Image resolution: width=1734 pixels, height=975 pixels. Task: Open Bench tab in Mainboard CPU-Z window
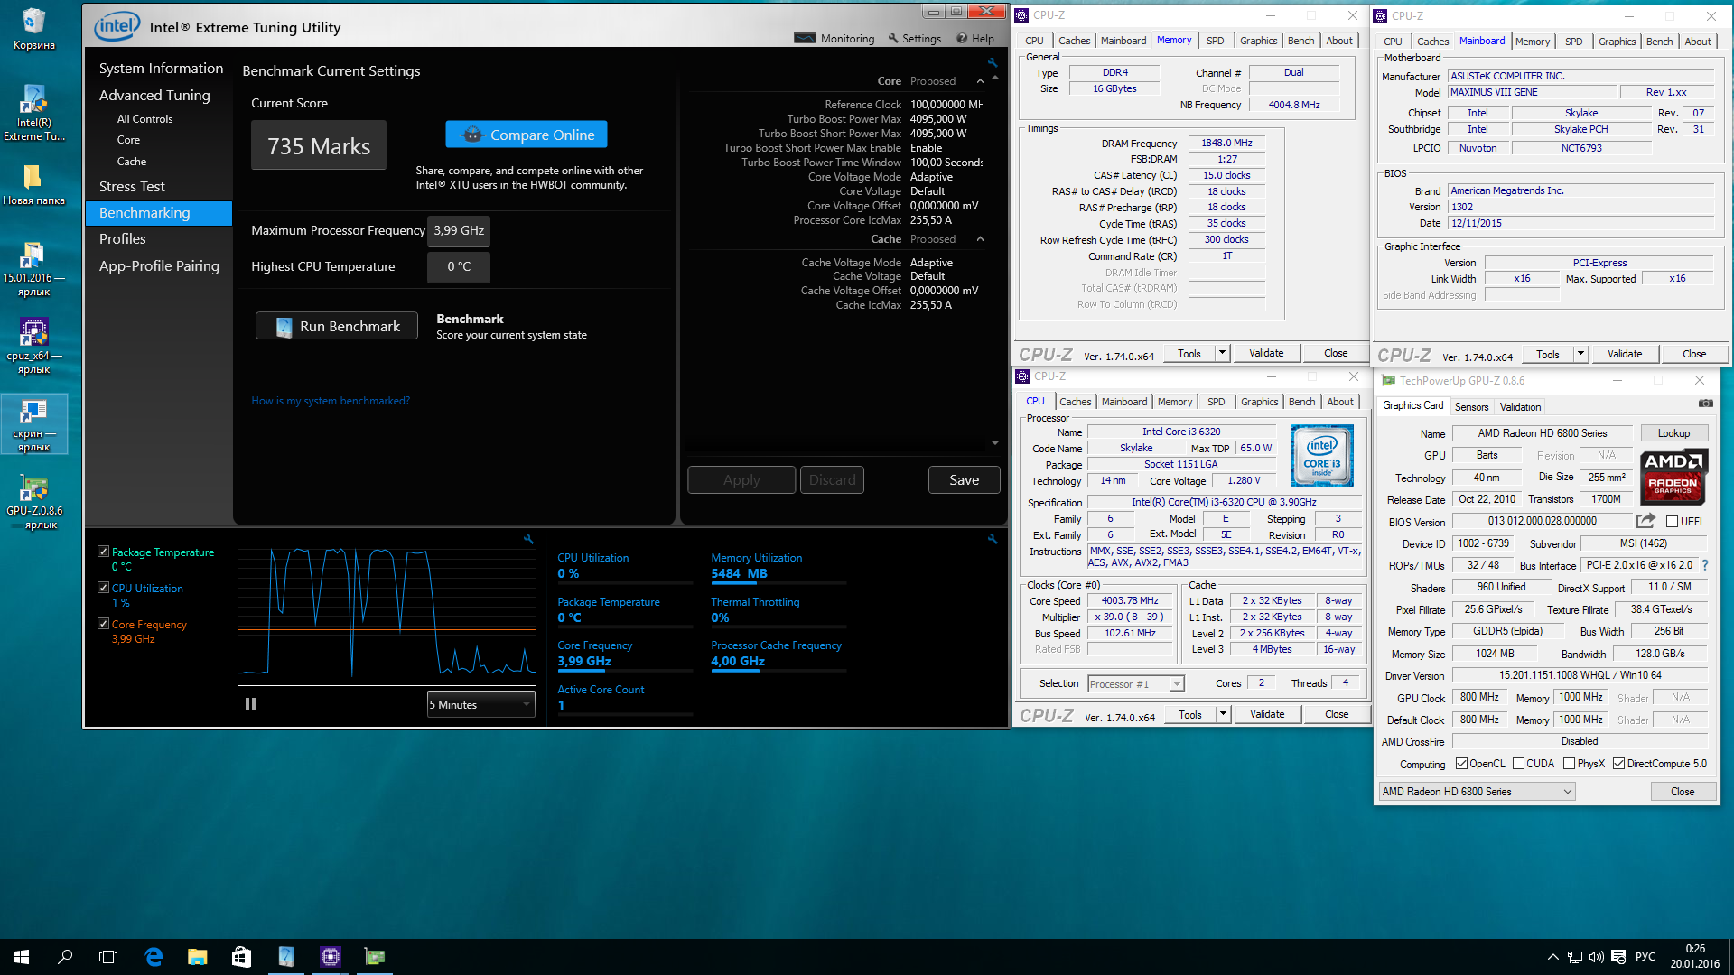coord(1659,42)
